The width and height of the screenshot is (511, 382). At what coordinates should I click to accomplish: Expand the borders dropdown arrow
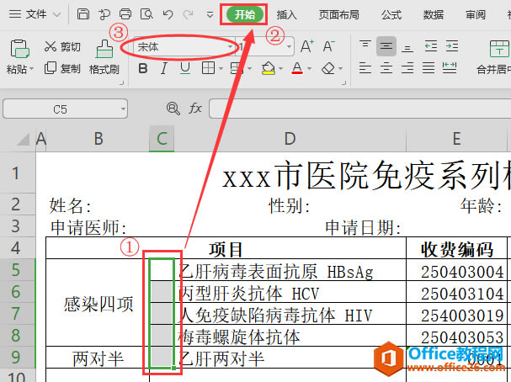221,69
